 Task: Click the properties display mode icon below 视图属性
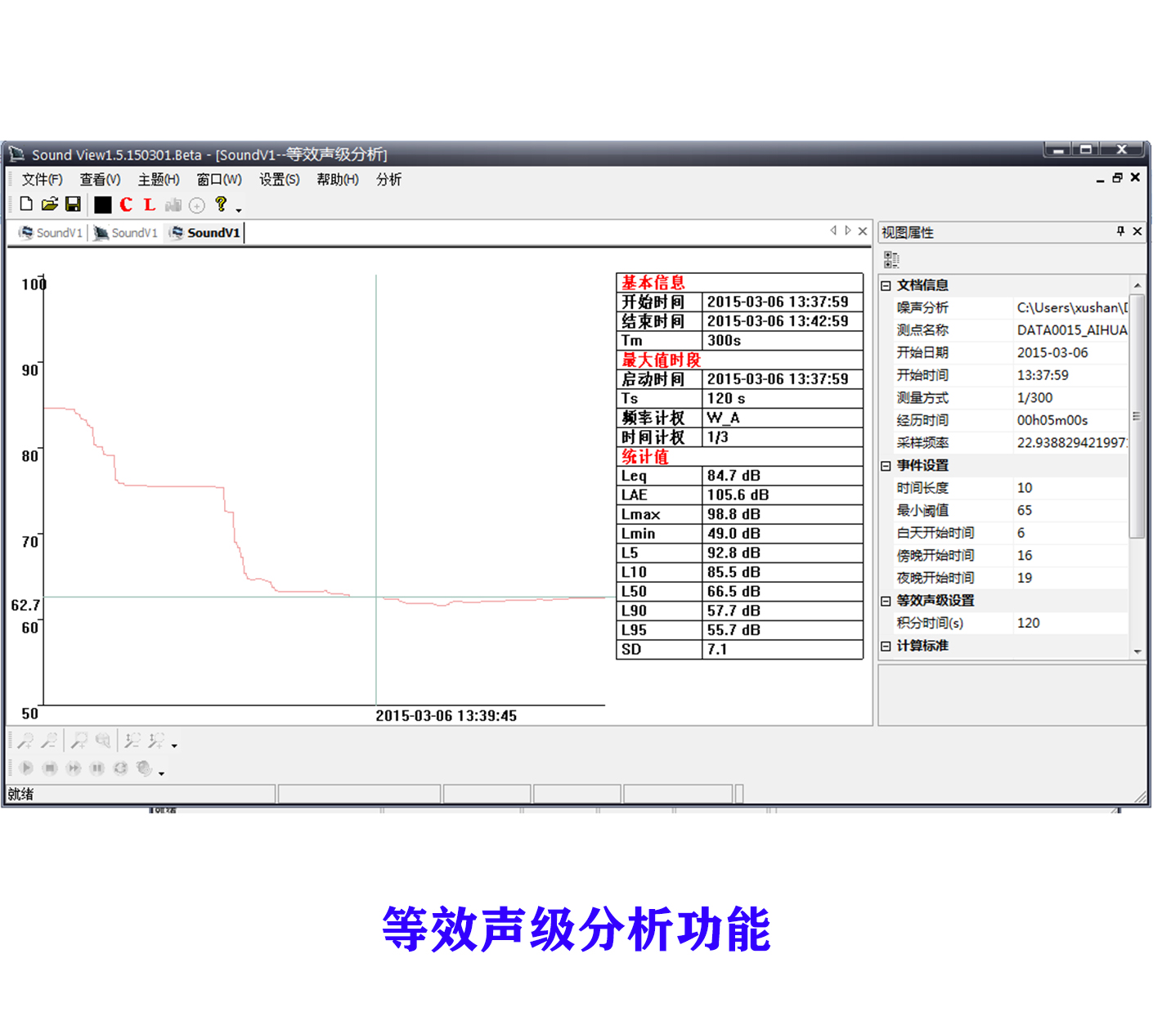pyautogui.click(x=891, y=258)
